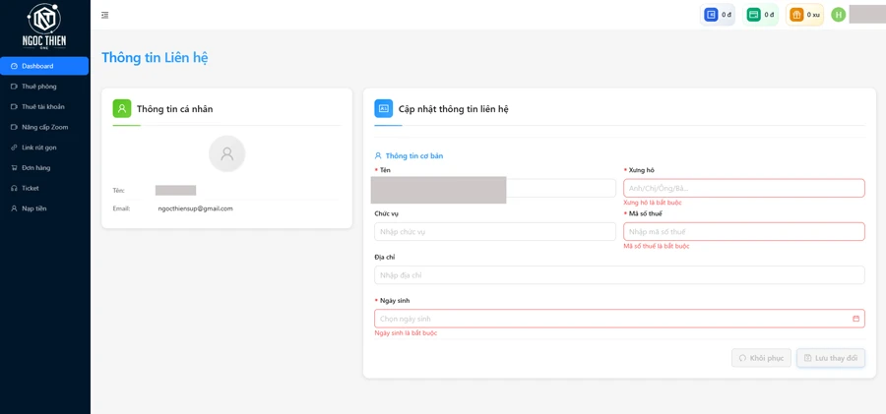
Task: Open the Ngày sinh date picker
Action: [610, 319]
